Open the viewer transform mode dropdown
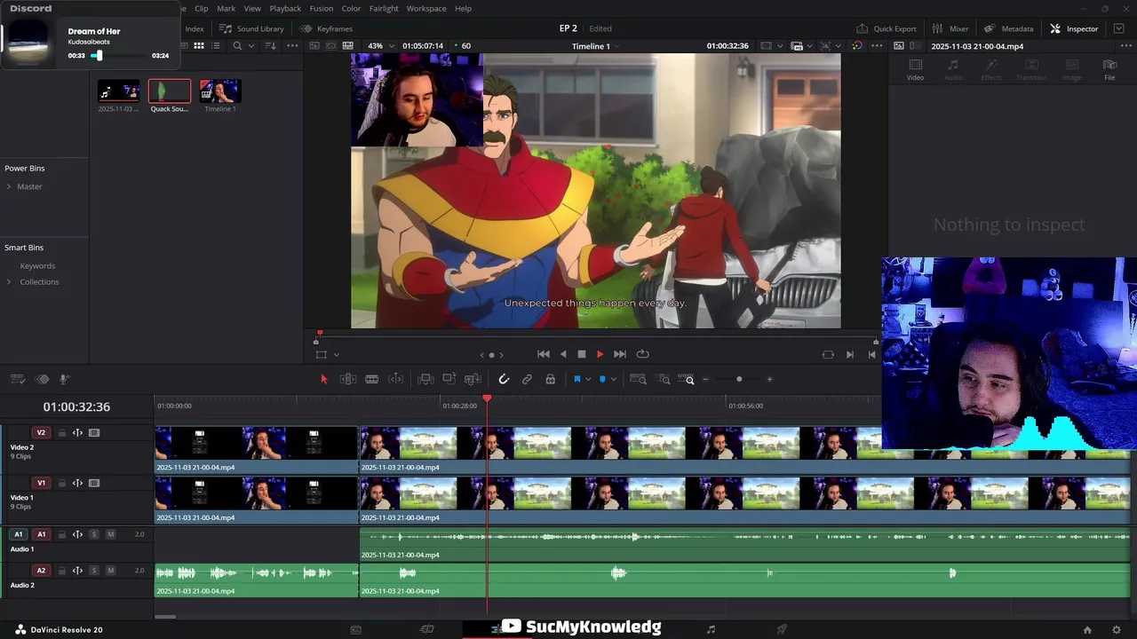 click(336, 355)
